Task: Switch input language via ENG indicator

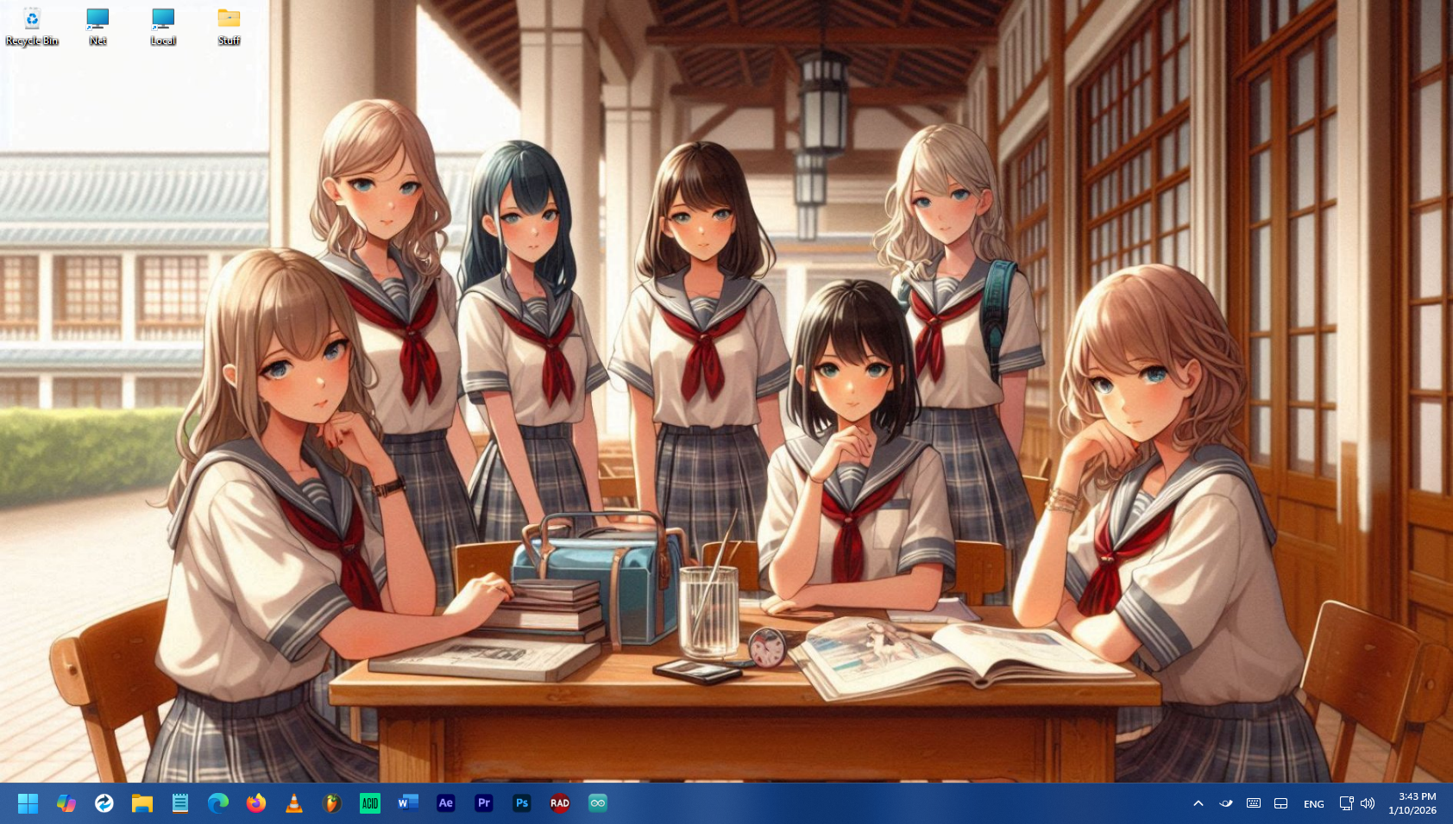Action: click(x=1314, y=803)
